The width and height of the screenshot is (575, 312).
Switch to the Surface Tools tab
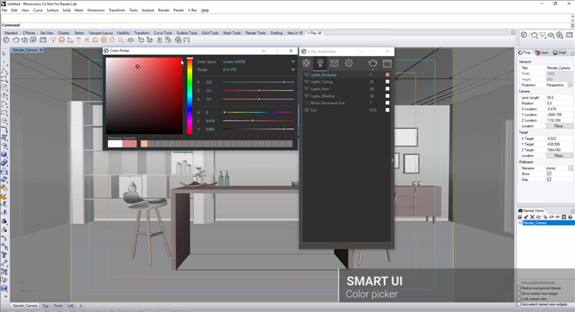tap(186, 33)
